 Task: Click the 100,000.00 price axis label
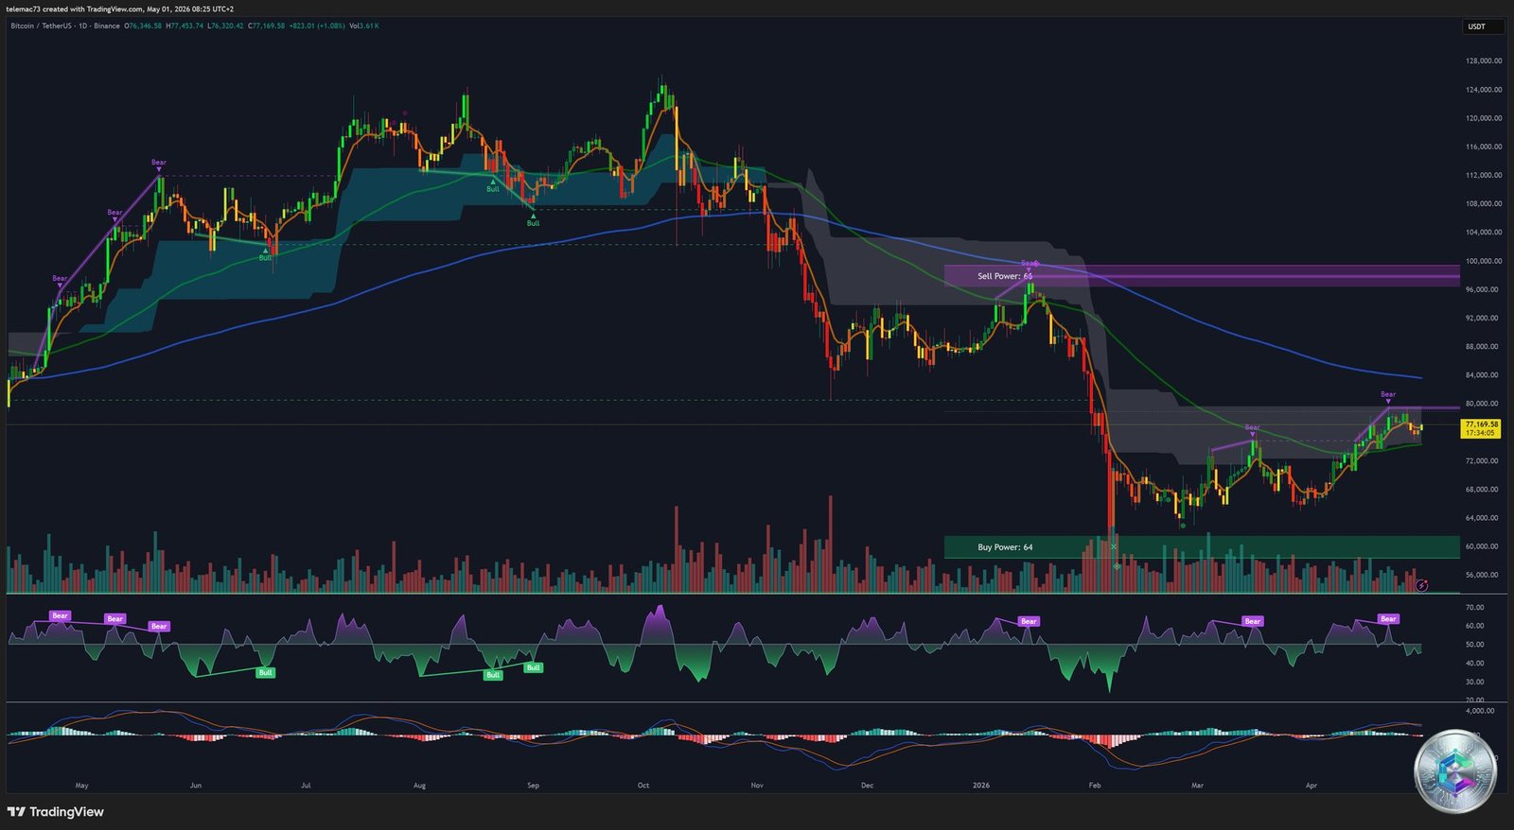point(1484,261)
